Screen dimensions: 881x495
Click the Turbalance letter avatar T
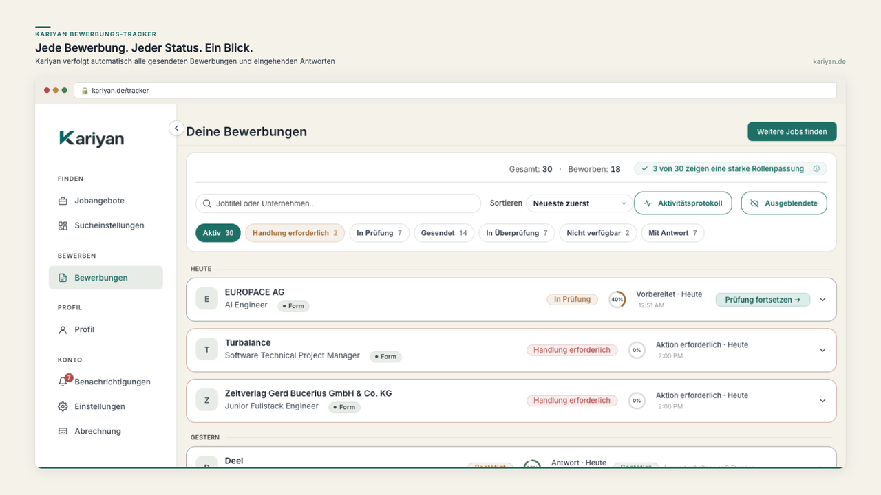(x=206, y=349)
